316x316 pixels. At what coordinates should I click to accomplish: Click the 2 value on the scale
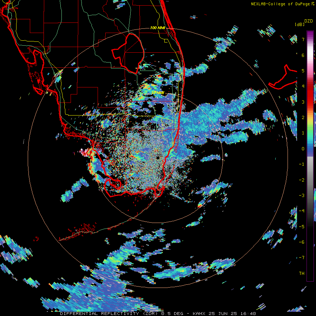pos(303,117)
